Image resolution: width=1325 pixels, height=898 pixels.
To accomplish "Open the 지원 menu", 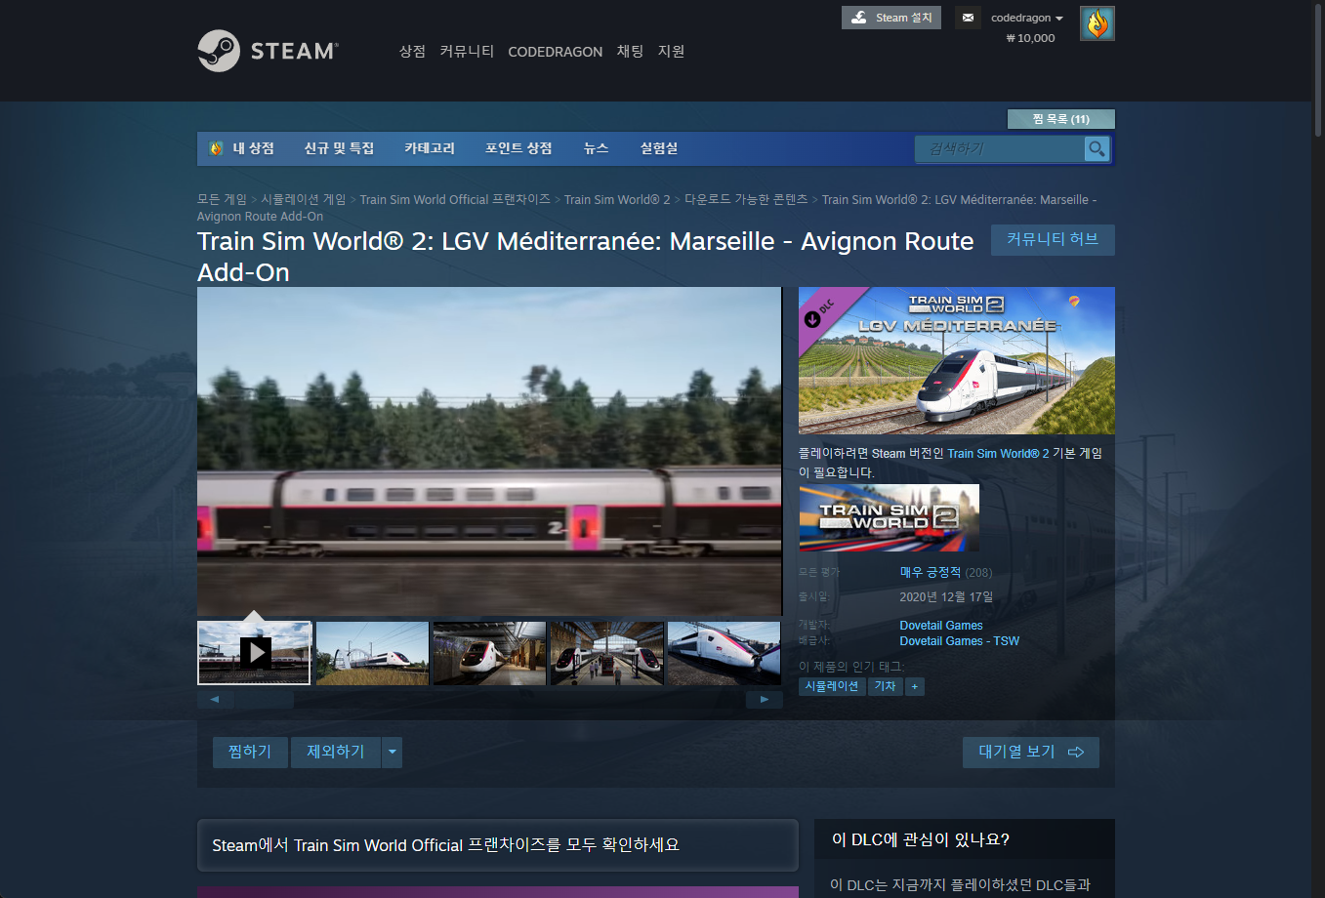I will pos(672,51).
